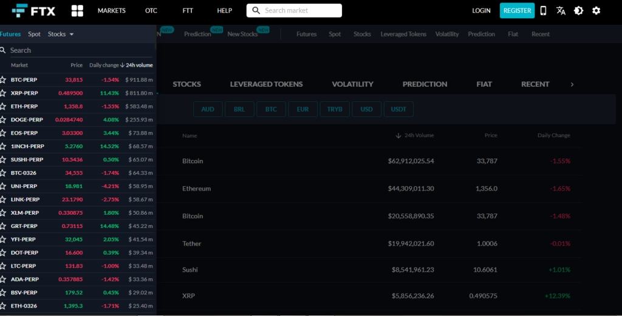The width and height of the screenshot is (622, 316).
Task: Sort sidebar by Daily change column
Action: (103, 65)
